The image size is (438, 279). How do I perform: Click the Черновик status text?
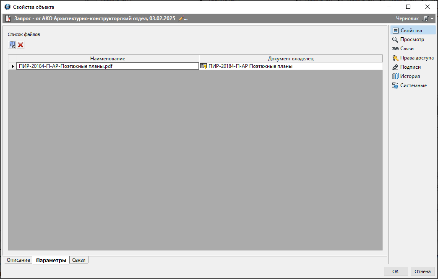pos(407,19)
